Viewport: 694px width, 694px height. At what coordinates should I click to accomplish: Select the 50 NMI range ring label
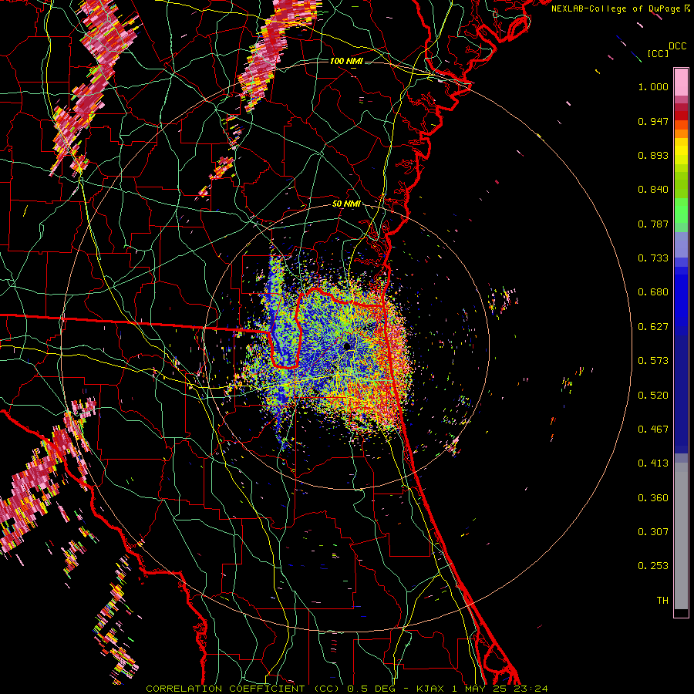coord(346,204)
